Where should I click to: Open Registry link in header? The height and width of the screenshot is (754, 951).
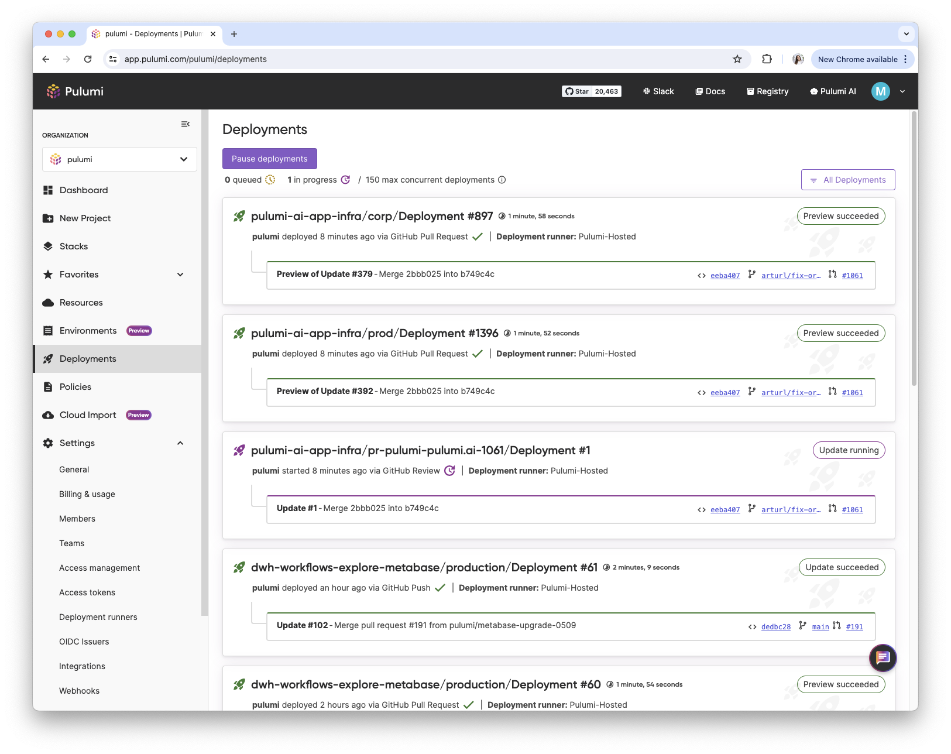pos(767,91)
